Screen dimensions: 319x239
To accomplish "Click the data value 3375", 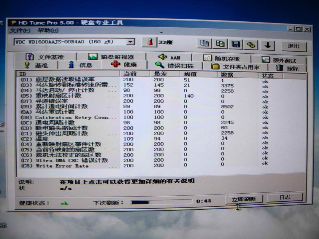I will [227, 86].
